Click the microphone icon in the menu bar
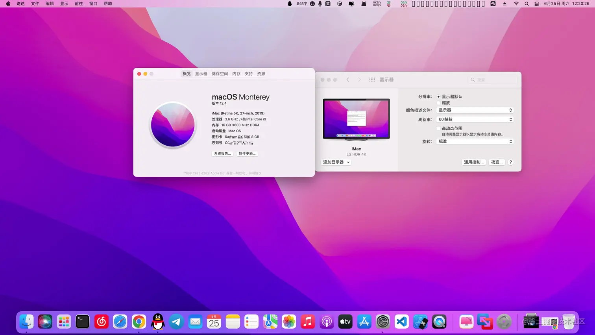Viewport: 595px width, 335px height. 320,4
